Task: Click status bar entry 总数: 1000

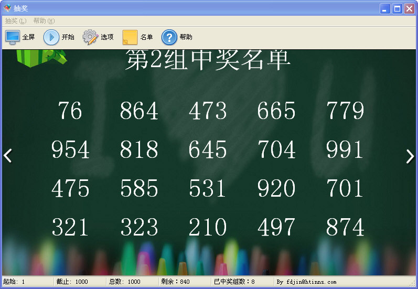Action: tap(124, 282)
